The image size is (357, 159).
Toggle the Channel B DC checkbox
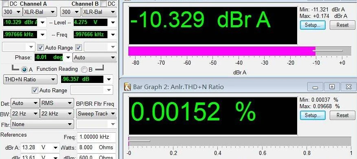tap(103, 4)
